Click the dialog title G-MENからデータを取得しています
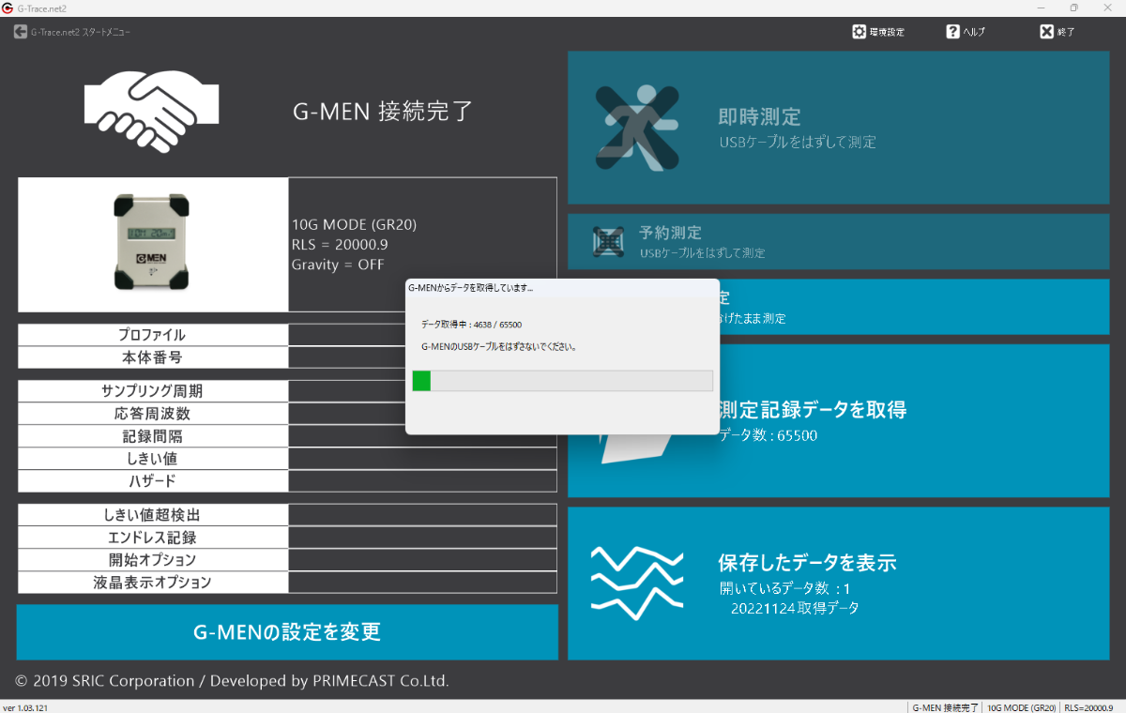 [471, 287]
